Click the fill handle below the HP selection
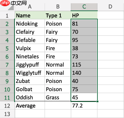Viewport: 124px width, 118px height. (x=97, y=101)
